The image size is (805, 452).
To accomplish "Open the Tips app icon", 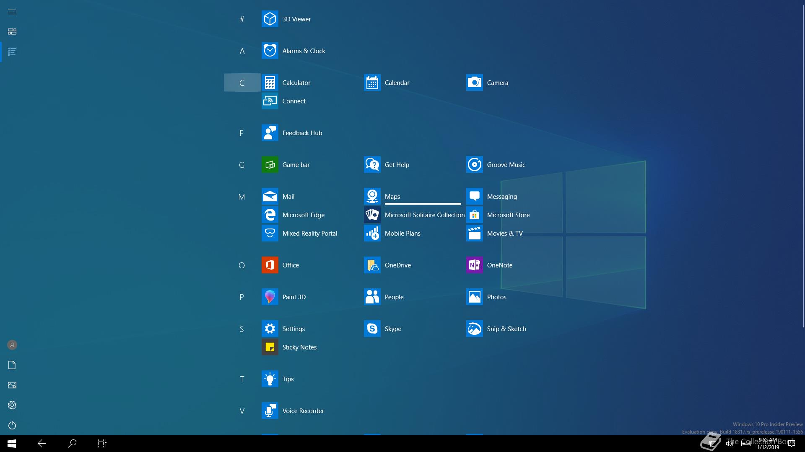I will (270, 379).
